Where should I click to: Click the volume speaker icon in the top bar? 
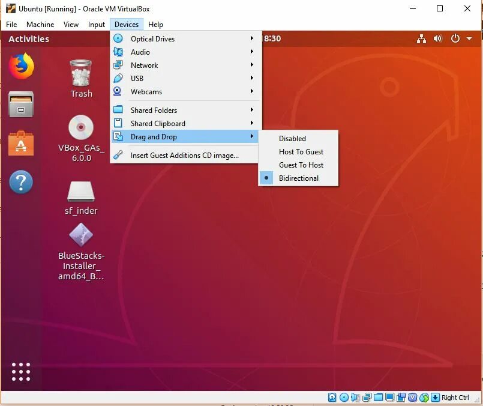tap(438, 38)
